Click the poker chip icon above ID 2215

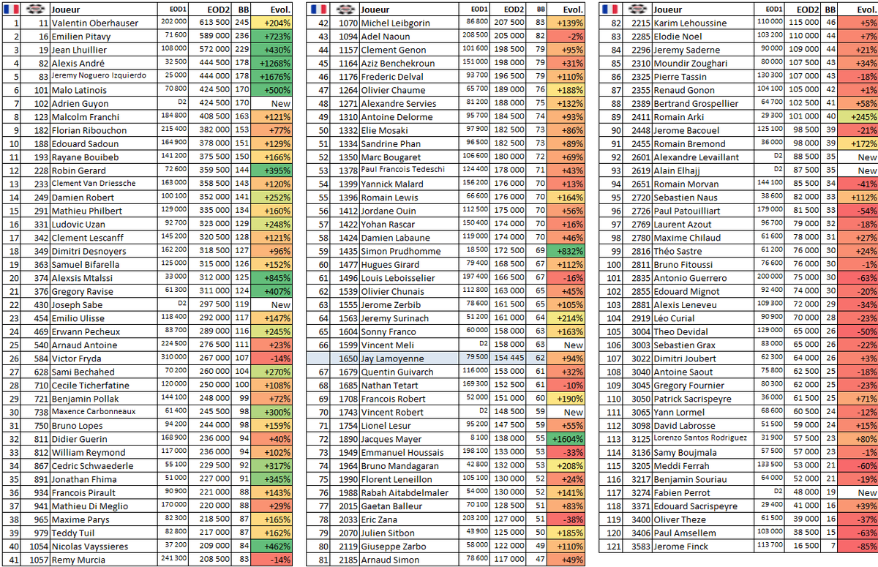point(637,10)
